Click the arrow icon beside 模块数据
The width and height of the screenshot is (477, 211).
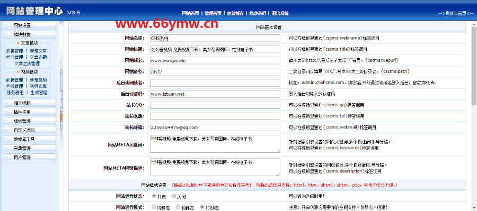(x=7, y=34)
